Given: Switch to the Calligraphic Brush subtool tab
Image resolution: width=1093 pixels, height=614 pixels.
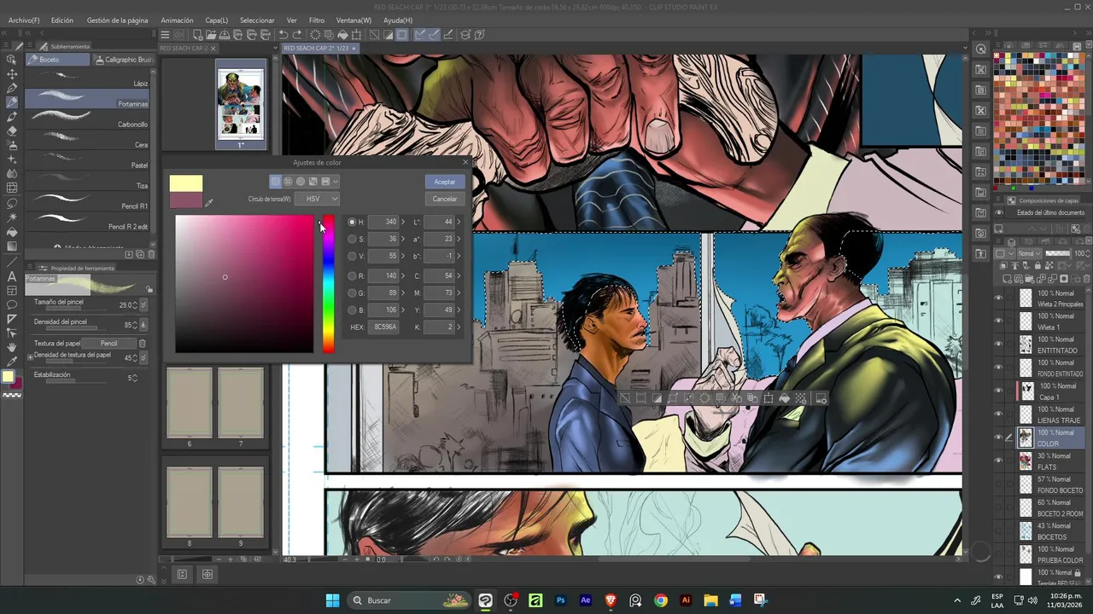Looking at the screenshot, I should point(122,60).
